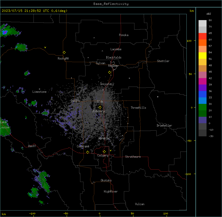Click the Banff label
The image size is (222, 217).
tap(32, 146)
